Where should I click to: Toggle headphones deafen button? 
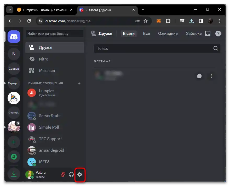71,174
